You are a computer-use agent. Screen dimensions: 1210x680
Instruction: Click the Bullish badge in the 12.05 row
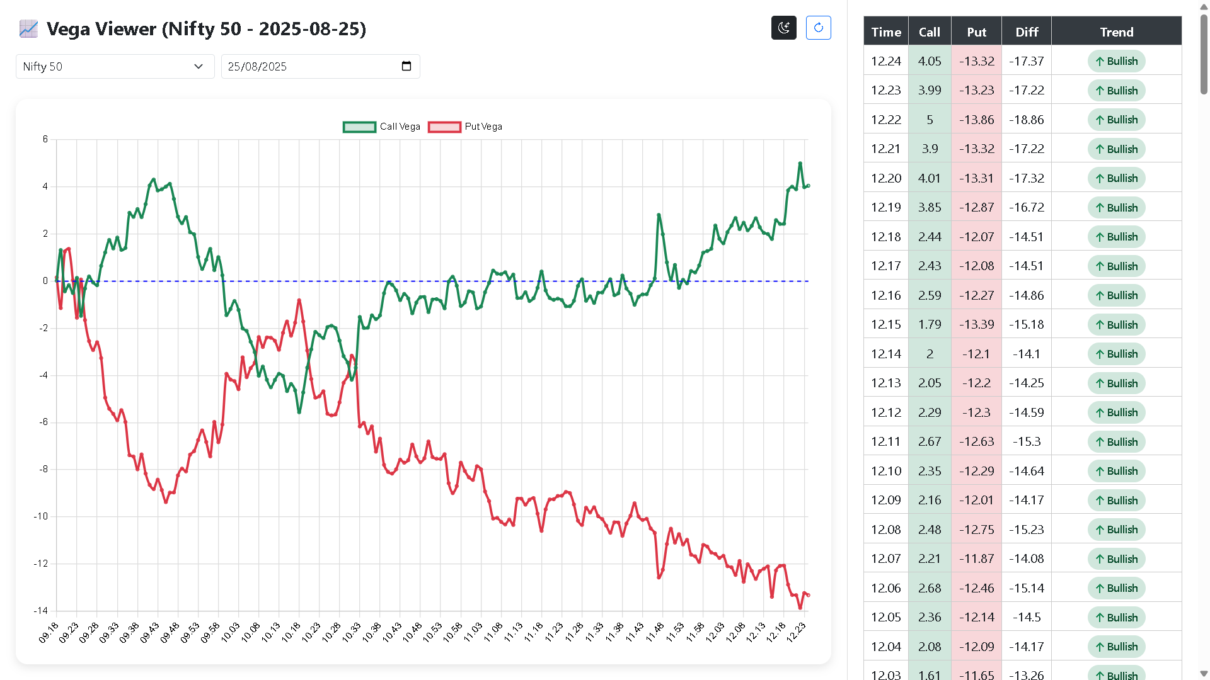click(1116, 617)
